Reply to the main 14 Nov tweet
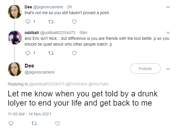This screenshot has width=178, height=131. coord(11,123)
